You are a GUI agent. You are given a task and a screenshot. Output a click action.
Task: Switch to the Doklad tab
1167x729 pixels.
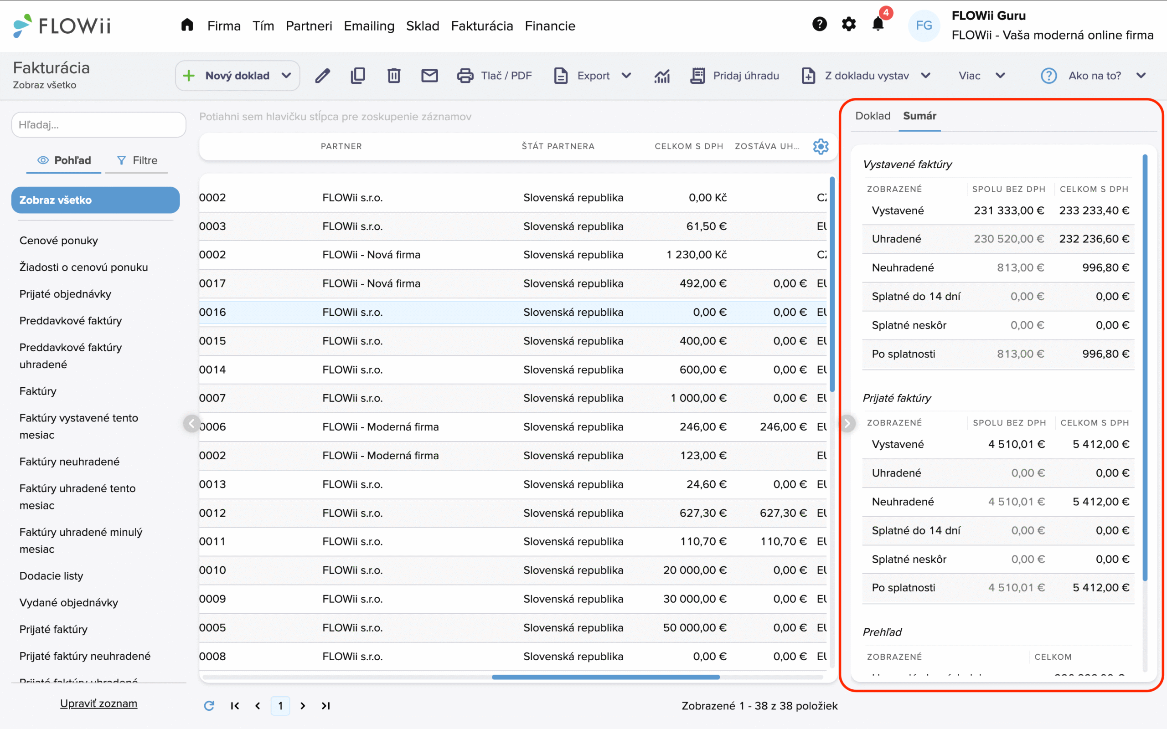873,116
